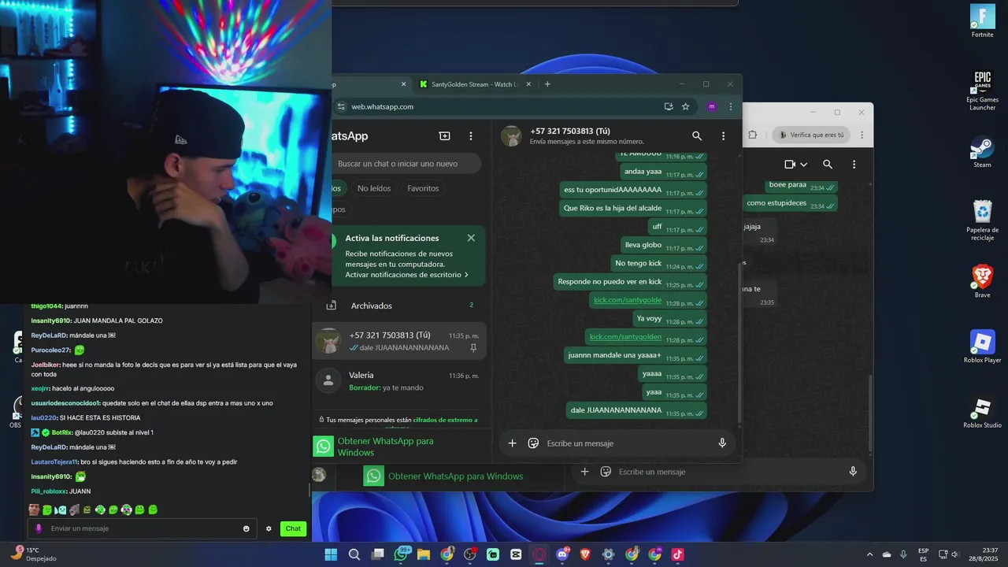Image resolution: width=1008 pixels, height=567 pixels.
Task: Click microphone to record voice message
Action: [x=722, y=443]
